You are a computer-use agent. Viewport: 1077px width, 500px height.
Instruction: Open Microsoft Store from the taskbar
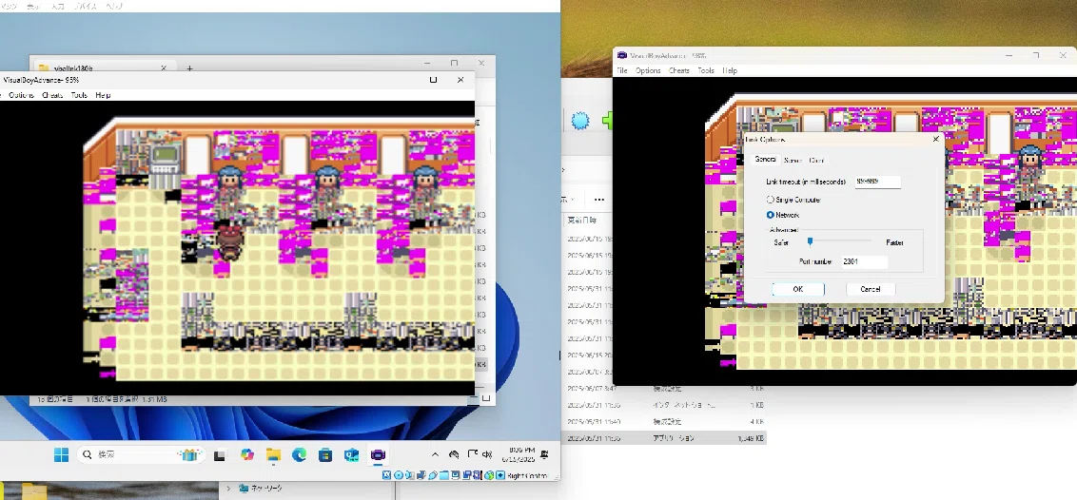point(325,454)
